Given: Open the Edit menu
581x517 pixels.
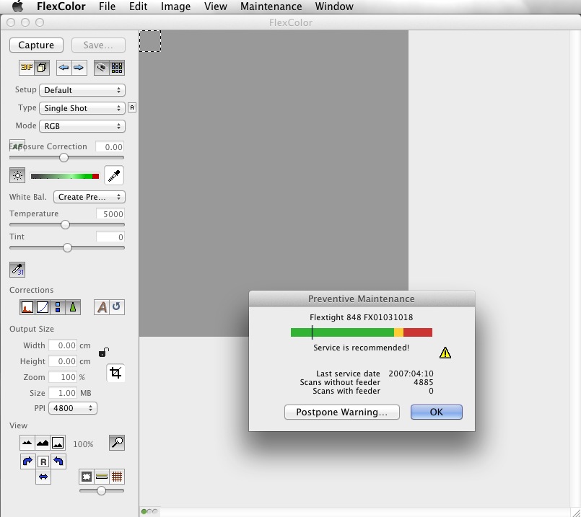Looking at the screenshot, I should click(138, 6).
